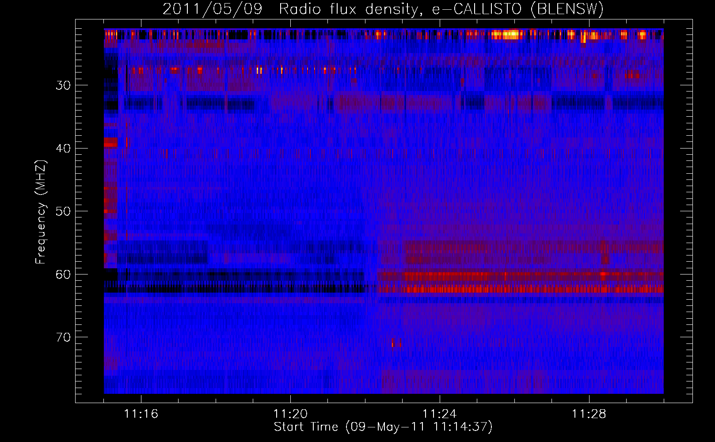Viewport: 715px width, 442px height.
Task: Click the 40 MHz frequency tick label
Action: 63,149
